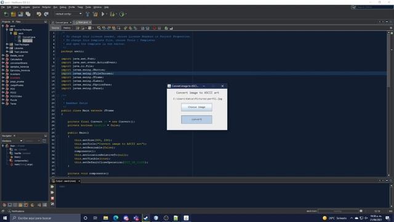Viewport: 394px width, 222px height.
Task: Click the Run Project play icon
Action: pos(103,14)
